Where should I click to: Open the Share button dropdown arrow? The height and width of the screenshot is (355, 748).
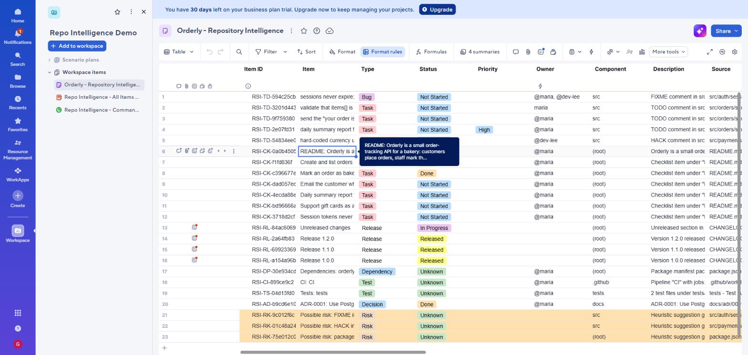click(737, 31)
